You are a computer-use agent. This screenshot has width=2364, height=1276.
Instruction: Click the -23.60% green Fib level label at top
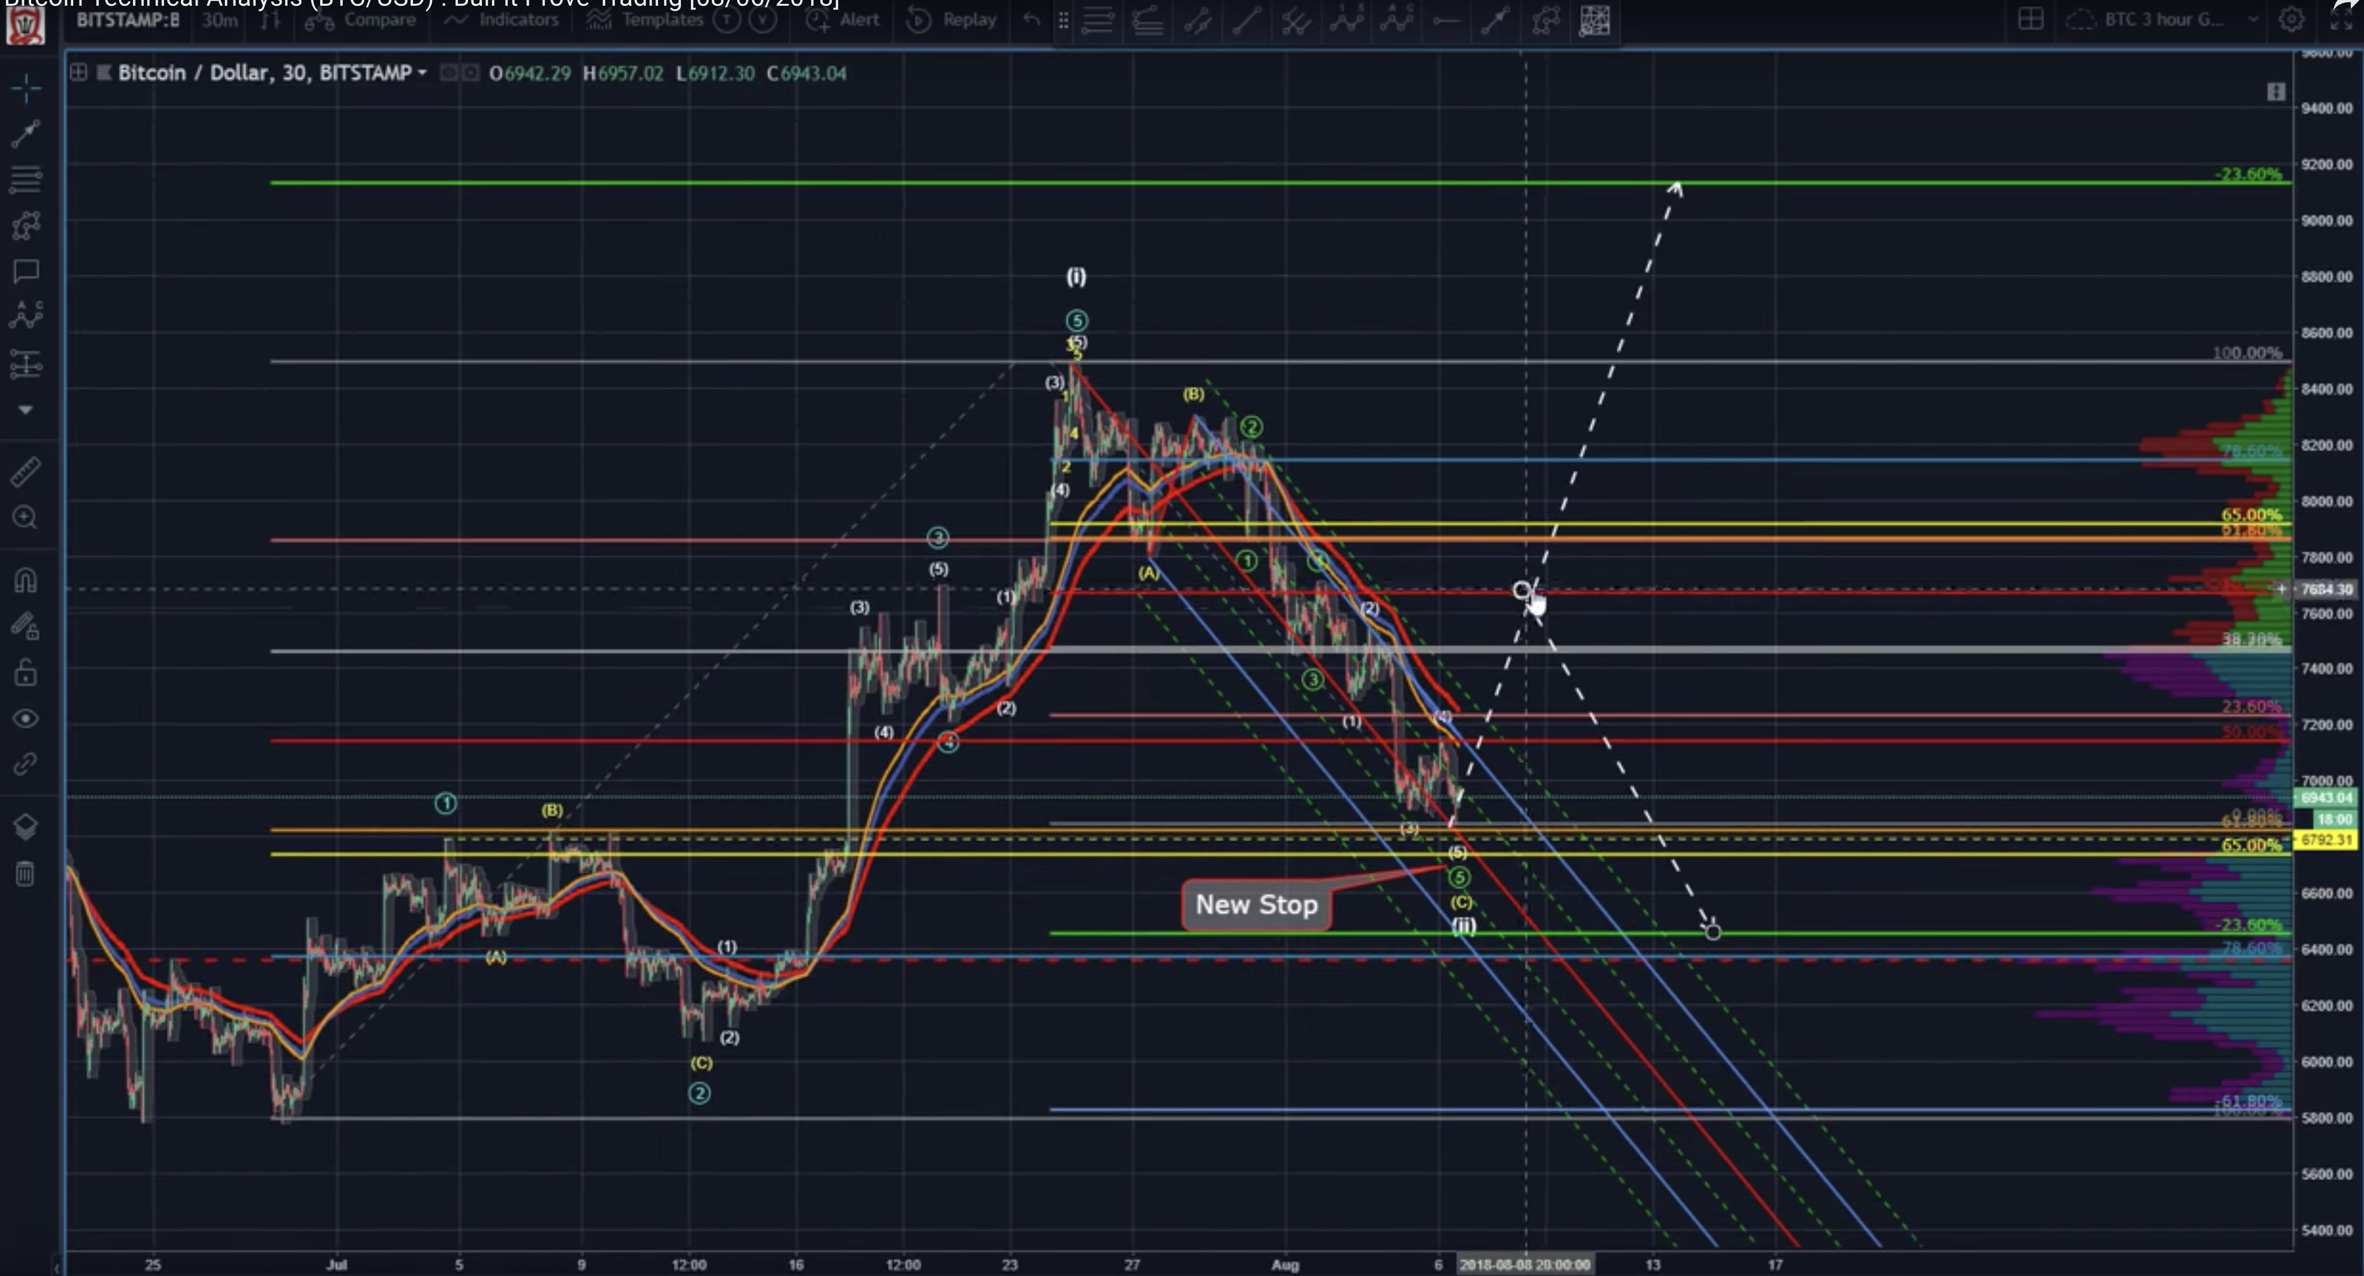pyautogui.click(x=2247, y=173)
